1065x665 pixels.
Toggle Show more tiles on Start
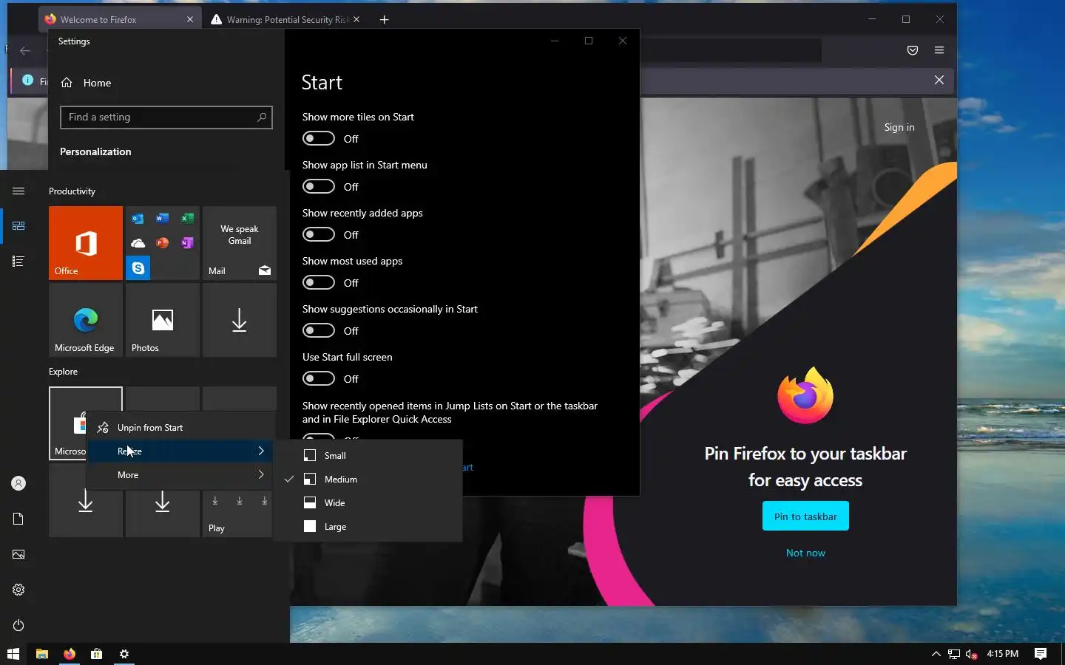click(319, 138)
